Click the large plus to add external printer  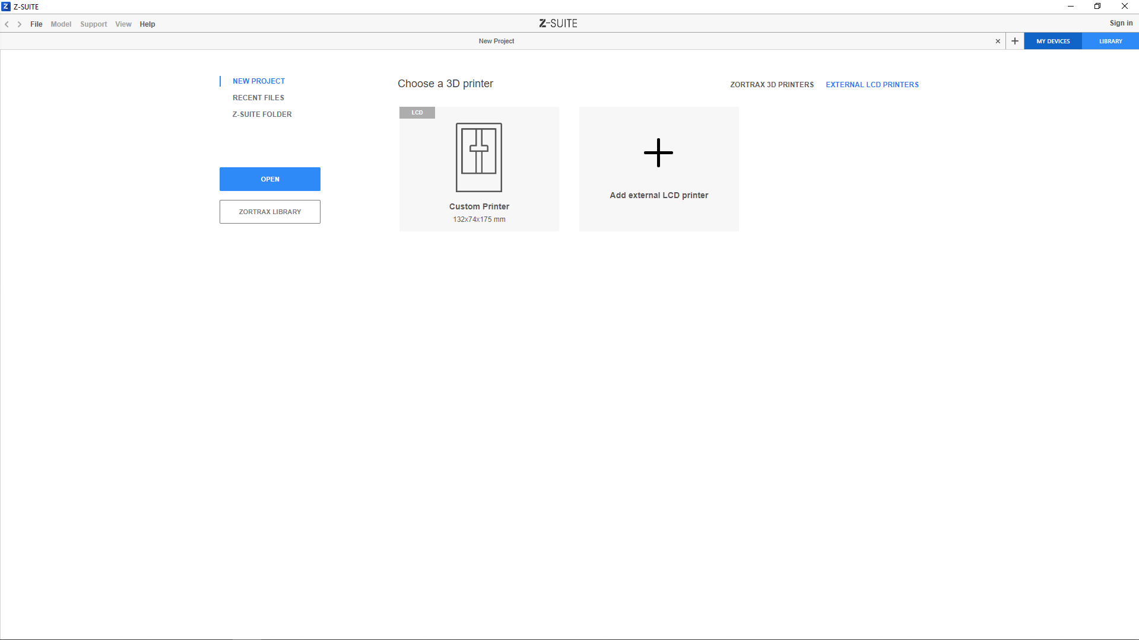tap(658, 153)
